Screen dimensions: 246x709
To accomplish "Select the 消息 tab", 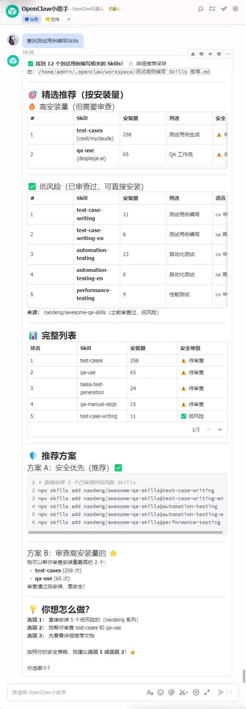I will click(31, 19).
